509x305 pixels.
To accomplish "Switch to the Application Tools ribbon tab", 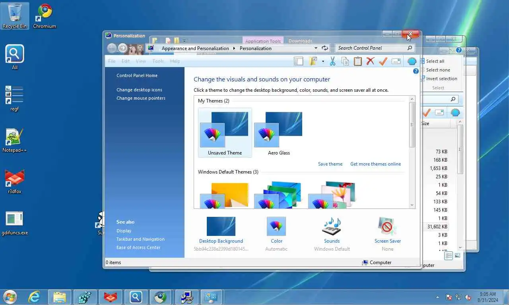I will (263, 41).
